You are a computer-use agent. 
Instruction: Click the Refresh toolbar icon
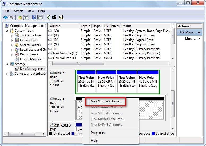tap(48, 17)
